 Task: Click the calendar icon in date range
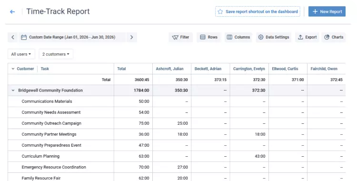point(24,37)
